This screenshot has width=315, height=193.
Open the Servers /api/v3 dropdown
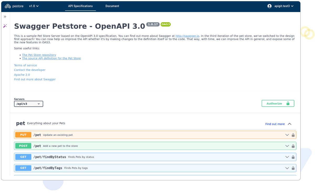(29, 104)
